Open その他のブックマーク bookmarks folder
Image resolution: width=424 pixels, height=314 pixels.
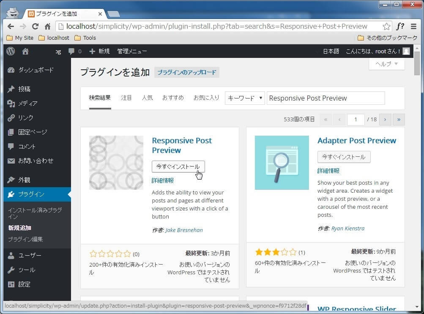click(387, 38)
